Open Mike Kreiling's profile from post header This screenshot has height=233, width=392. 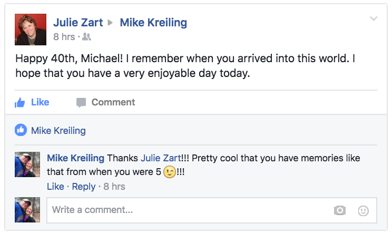pyautogui.click(x=153, y=23)
